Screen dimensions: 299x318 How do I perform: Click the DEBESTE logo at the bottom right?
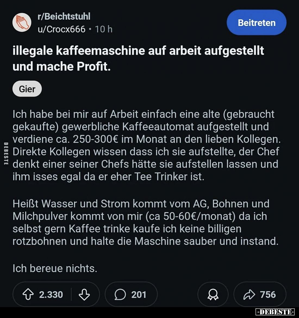pos(275,312)
